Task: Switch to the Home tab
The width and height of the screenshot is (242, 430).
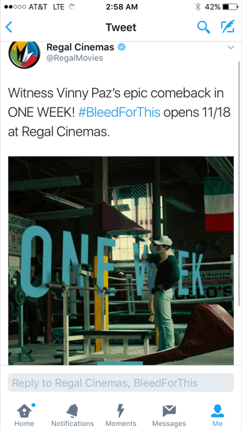Action: [x=26, y=415]
